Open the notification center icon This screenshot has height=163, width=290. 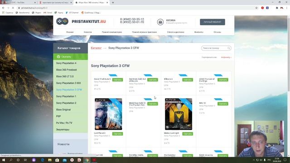pyautogui.click(x=285, y=160)
